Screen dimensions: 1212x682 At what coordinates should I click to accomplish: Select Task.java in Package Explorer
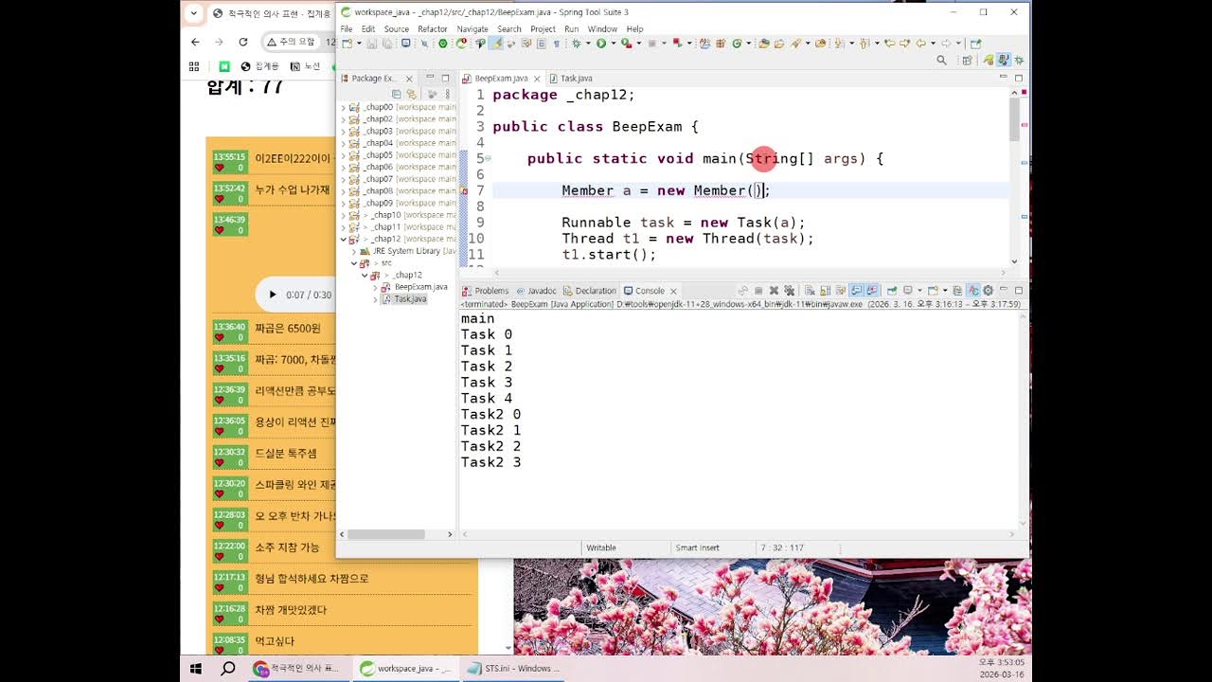pos(410,299)
